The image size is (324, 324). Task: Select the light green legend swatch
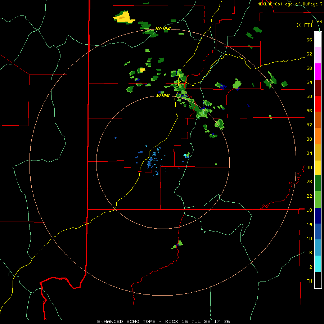[318, 199]
